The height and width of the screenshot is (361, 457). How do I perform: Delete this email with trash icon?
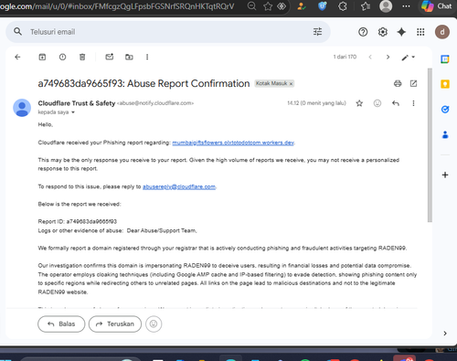[x=82, y=57]
